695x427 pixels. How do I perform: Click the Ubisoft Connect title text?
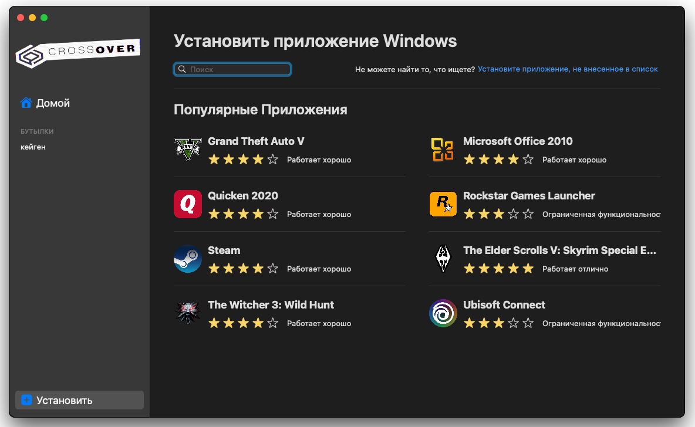tap(504, 305)
